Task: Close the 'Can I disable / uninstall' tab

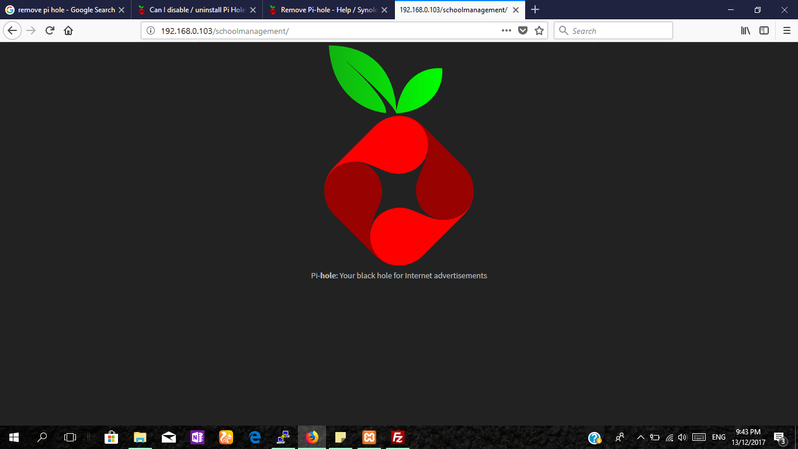Action: pyautogui.click(x=253, y=10)
